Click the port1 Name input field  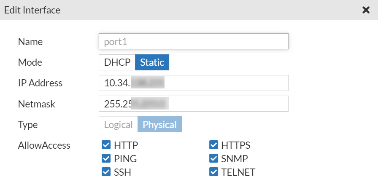[193, 42]
